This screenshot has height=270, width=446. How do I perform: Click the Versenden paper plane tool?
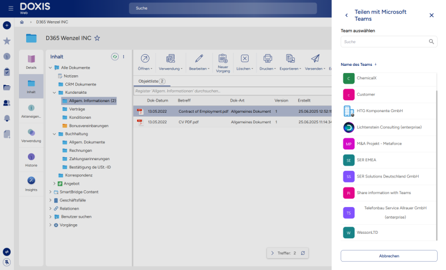315,62
